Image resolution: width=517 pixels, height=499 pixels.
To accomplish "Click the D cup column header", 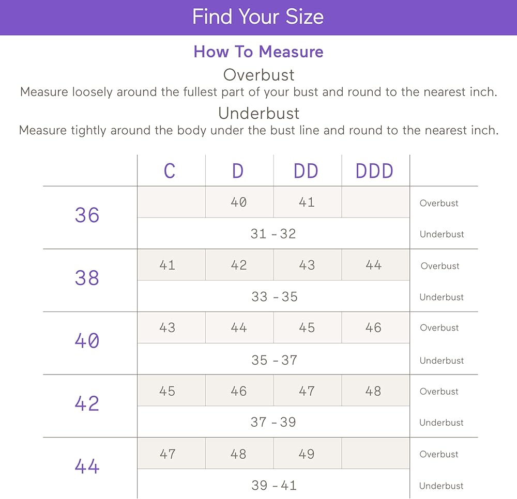I will 238,171.
